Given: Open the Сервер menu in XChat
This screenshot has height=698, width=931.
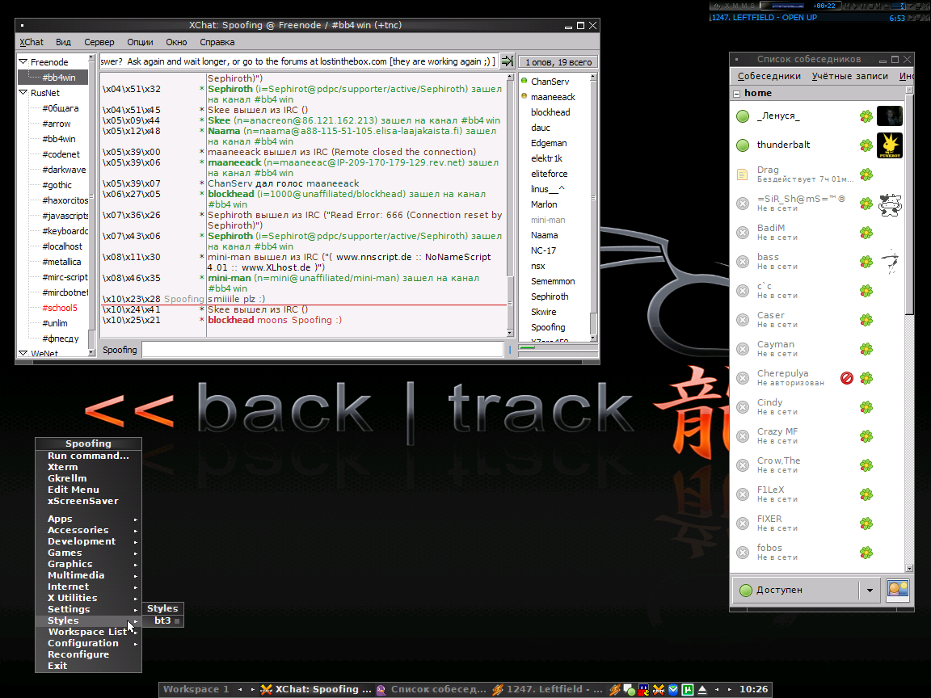Looking at the screenshot, I should click(x=99, y=42).
